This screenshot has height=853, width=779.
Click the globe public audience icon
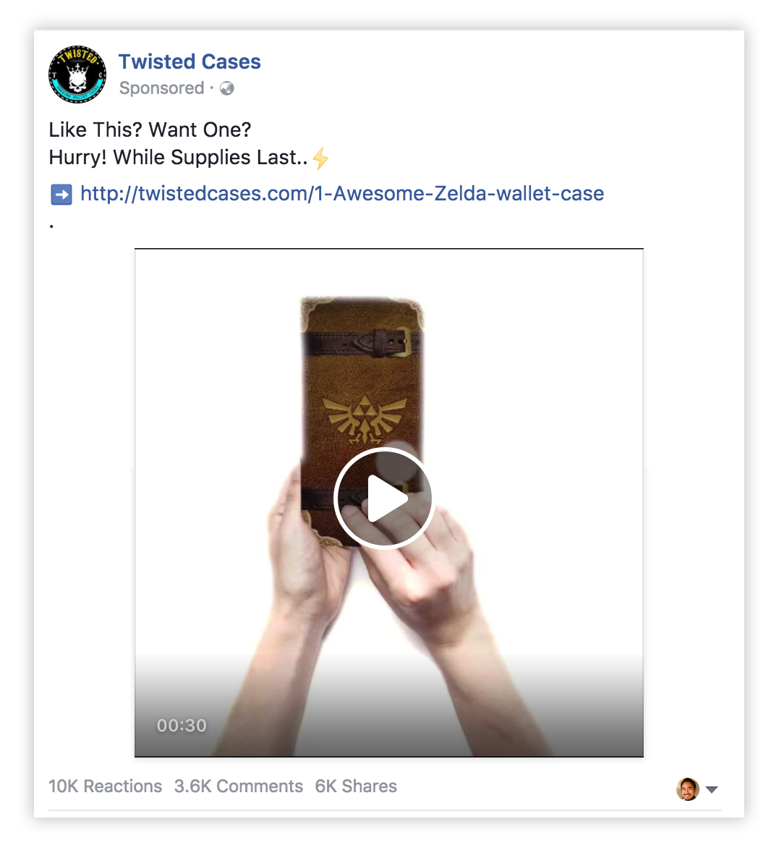click(x=227, y=88)
